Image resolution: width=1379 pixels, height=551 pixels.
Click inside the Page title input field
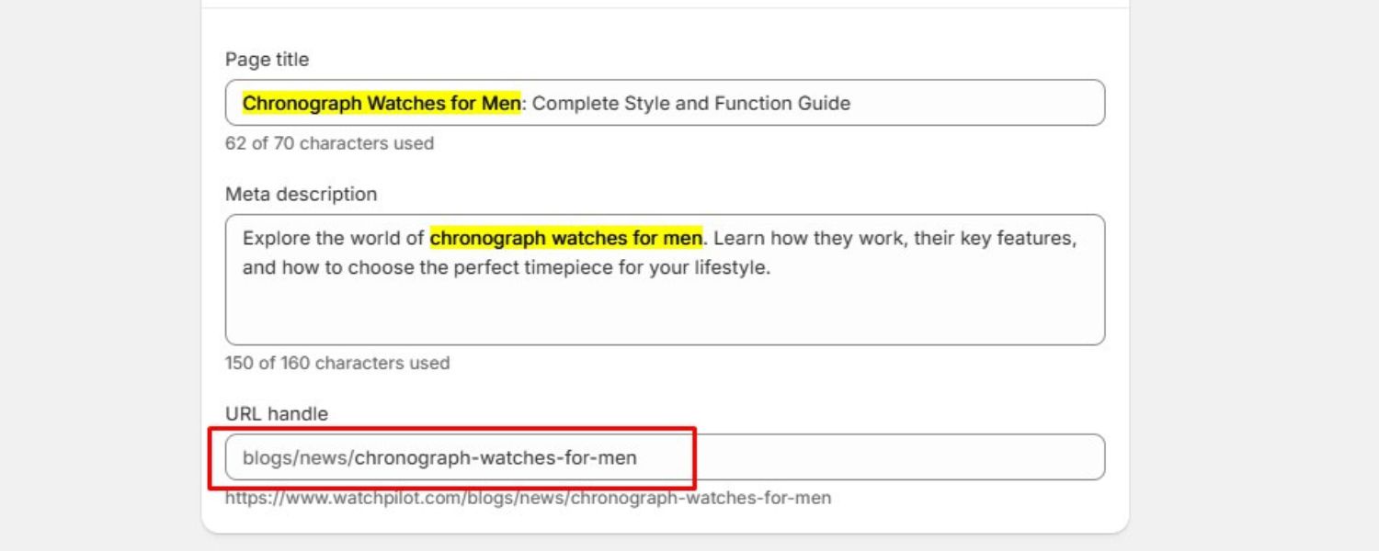[x=965, y=103]
